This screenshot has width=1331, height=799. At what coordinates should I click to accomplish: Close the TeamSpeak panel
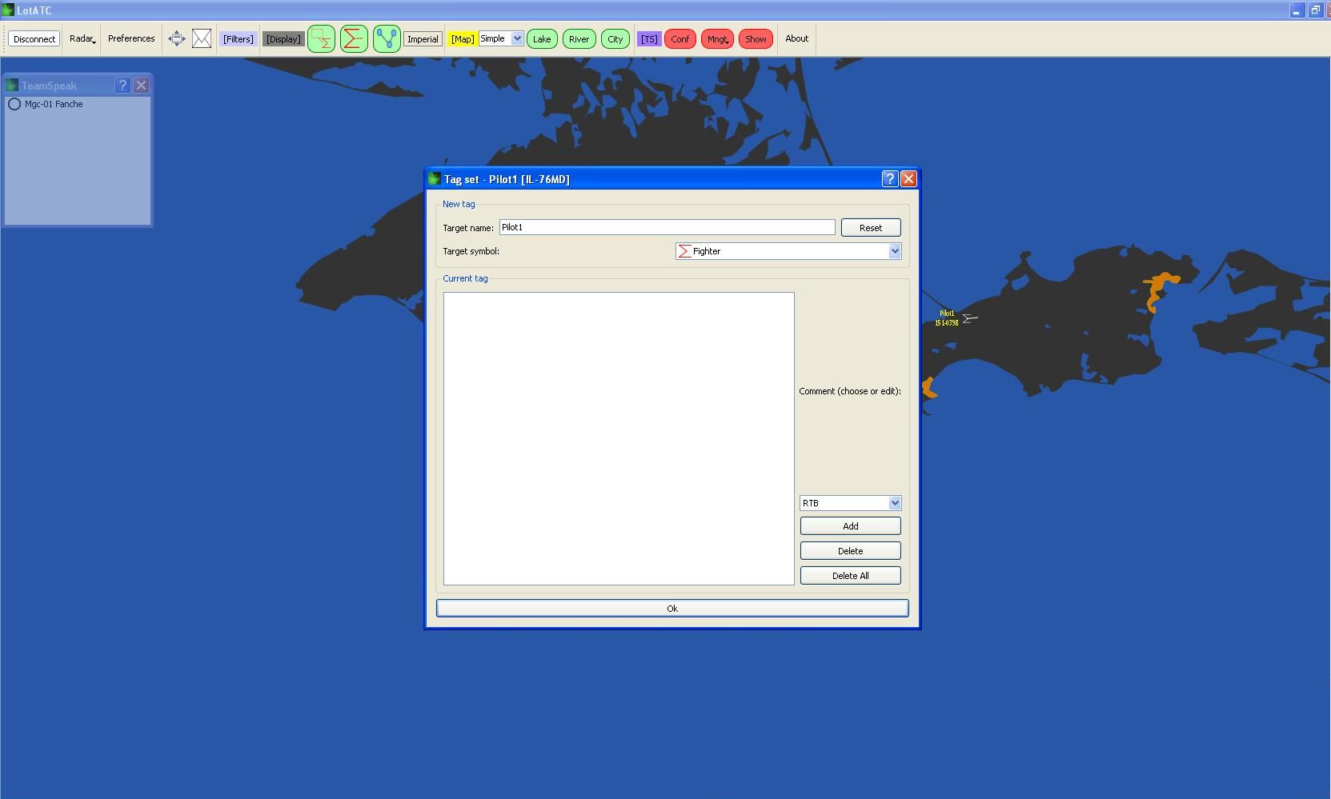(x=142, y=86)
